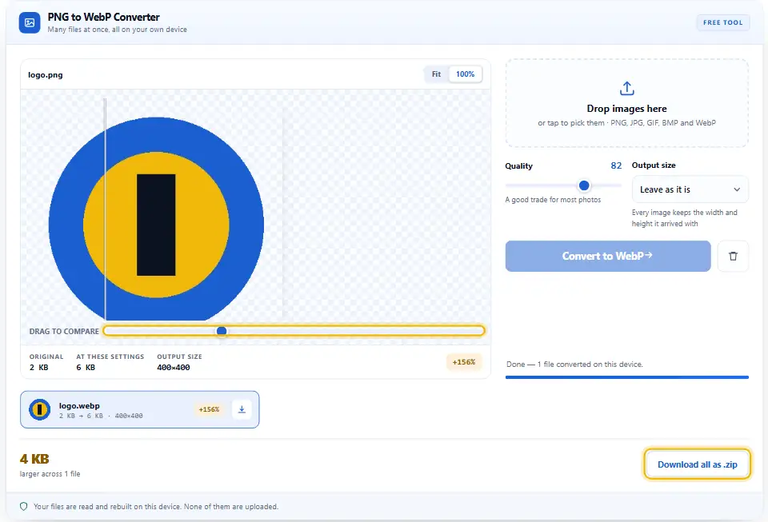Click the Done — 1 file converted status

point(574,365)
